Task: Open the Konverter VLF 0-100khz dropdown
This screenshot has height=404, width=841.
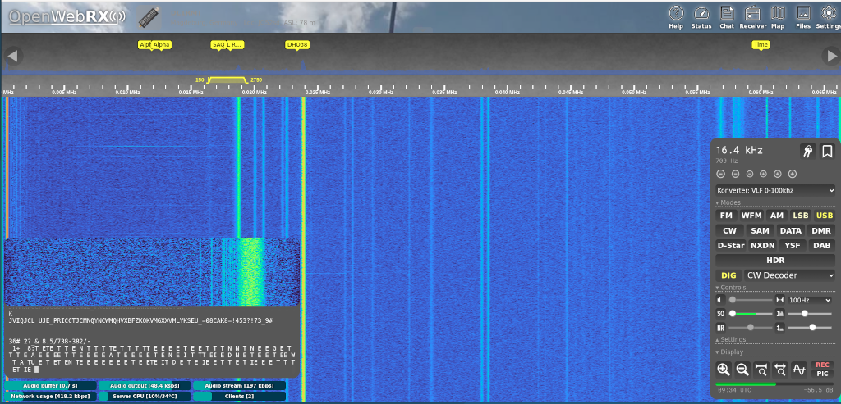Action: pos(775,190)
